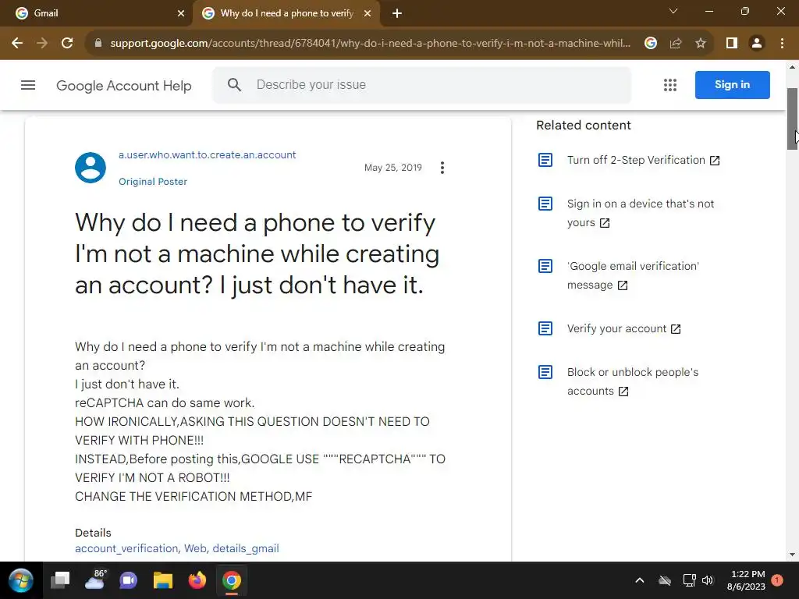Click the 'May 25, 2019' post date
The height and width of the screenshot is (599, 799).
(x=393, y=168)
